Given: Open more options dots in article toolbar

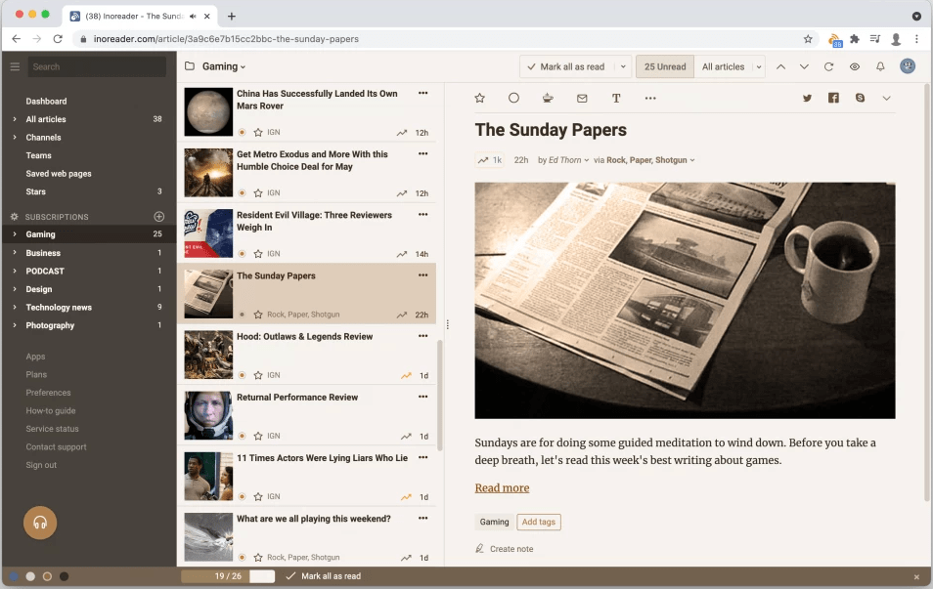Looking at the screenshot, I should (x=650, y=98).
